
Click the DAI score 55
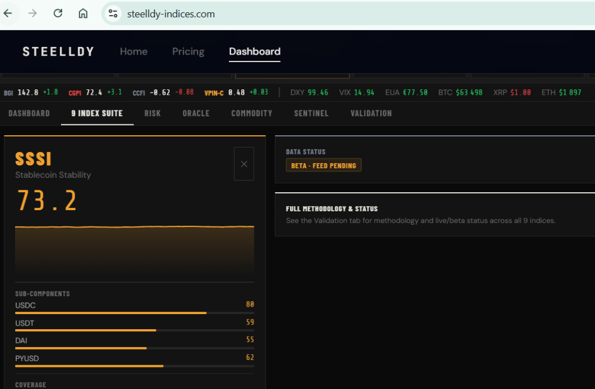[250, 340]
